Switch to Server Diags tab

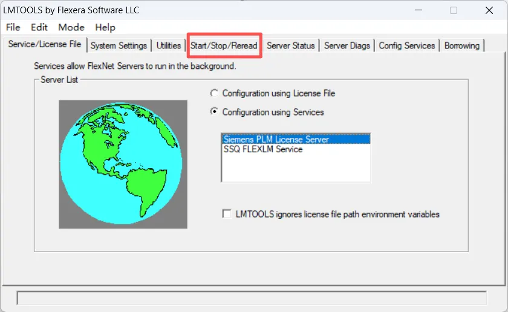347,46
